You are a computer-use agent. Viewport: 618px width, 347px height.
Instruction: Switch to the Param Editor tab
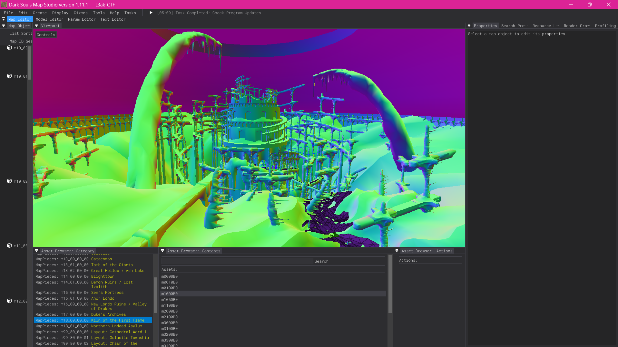(82, 19)
